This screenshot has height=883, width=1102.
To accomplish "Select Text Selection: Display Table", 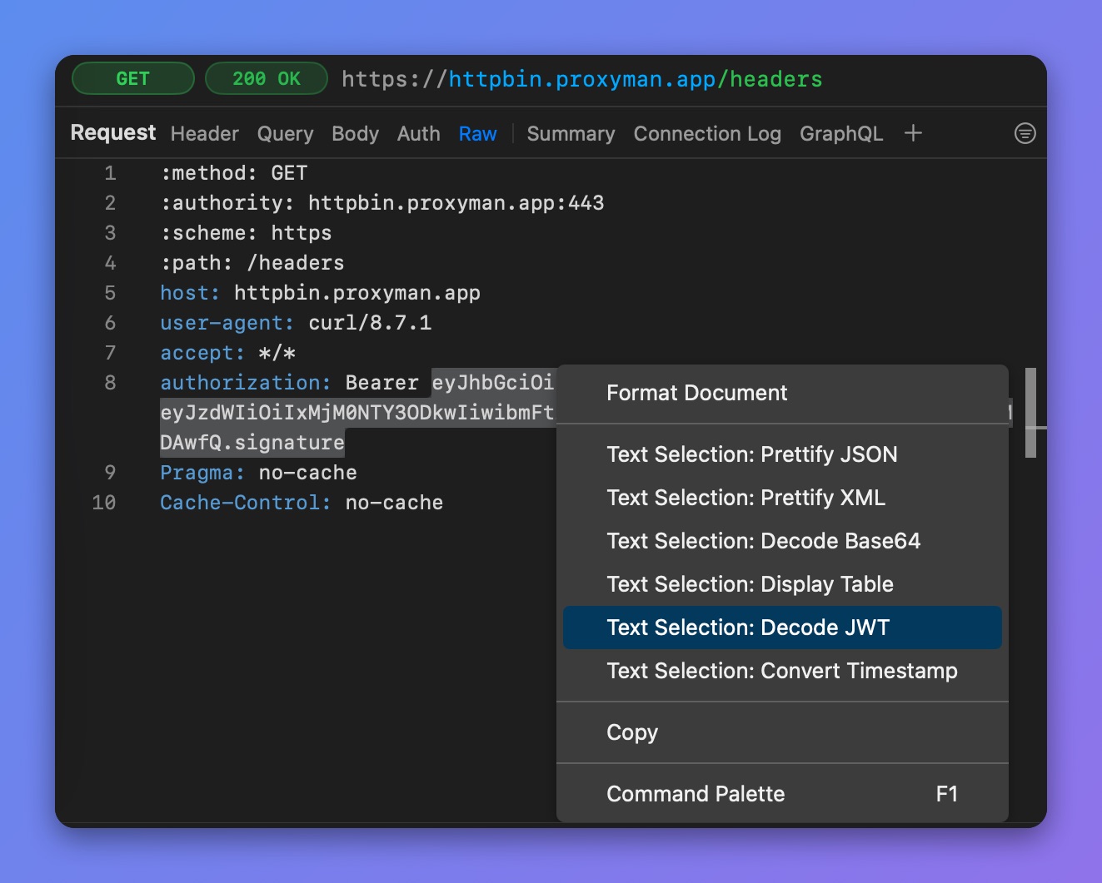I will pyautogui.click(x=782, y=584).
